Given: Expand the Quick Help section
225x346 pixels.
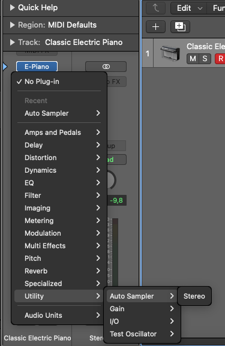Looking at the screenshot, I should [x=13, y=8].
